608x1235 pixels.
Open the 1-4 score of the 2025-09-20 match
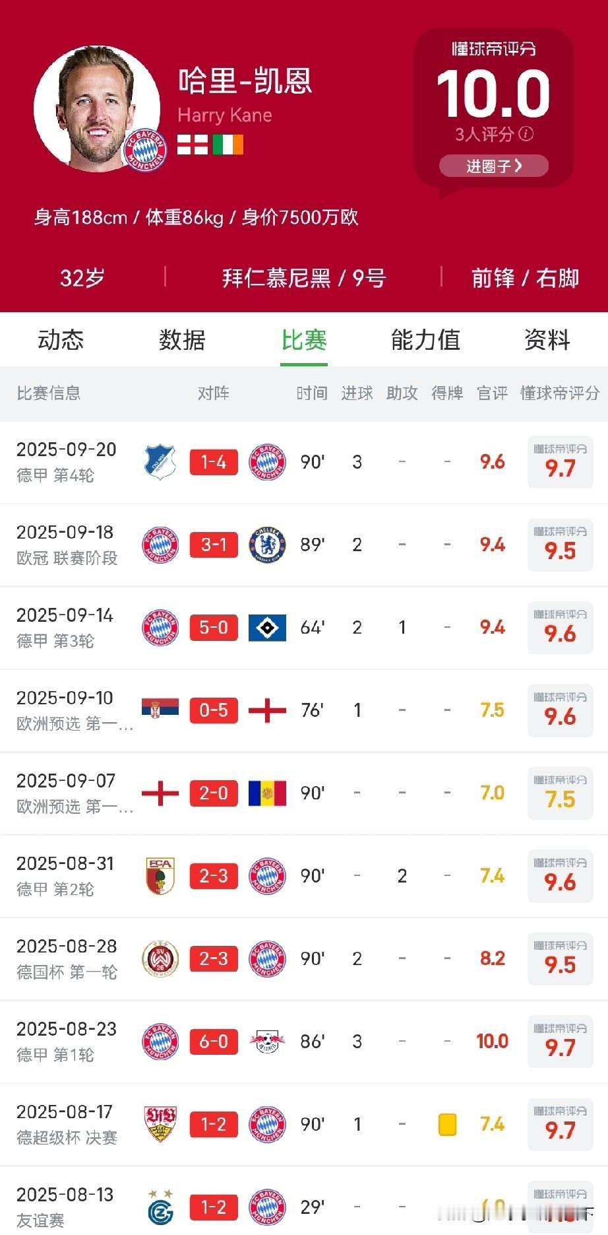(214, 462)
